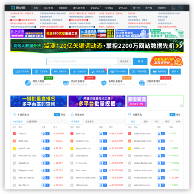Click the 关键词波动 section icon
The image size is (194, 194).
pos(14,115)
